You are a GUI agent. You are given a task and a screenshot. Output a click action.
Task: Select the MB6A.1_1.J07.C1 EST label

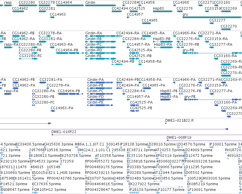(89, 144)
